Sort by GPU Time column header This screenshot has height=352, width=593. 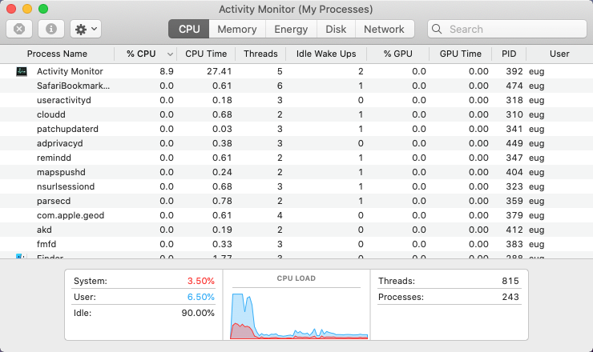[x=460, y=54]
